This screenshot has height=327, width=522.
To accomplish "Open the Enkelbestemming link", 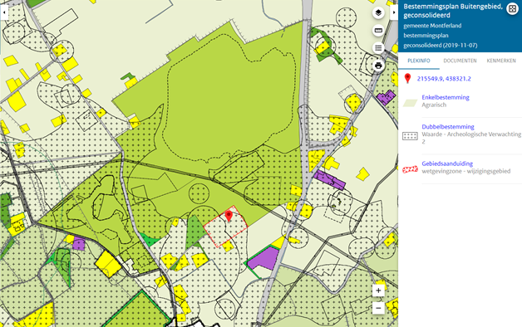I will coord(446,97).
